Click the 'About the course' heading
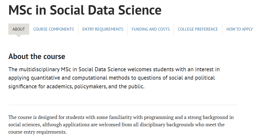 click(x=37, y=56)
